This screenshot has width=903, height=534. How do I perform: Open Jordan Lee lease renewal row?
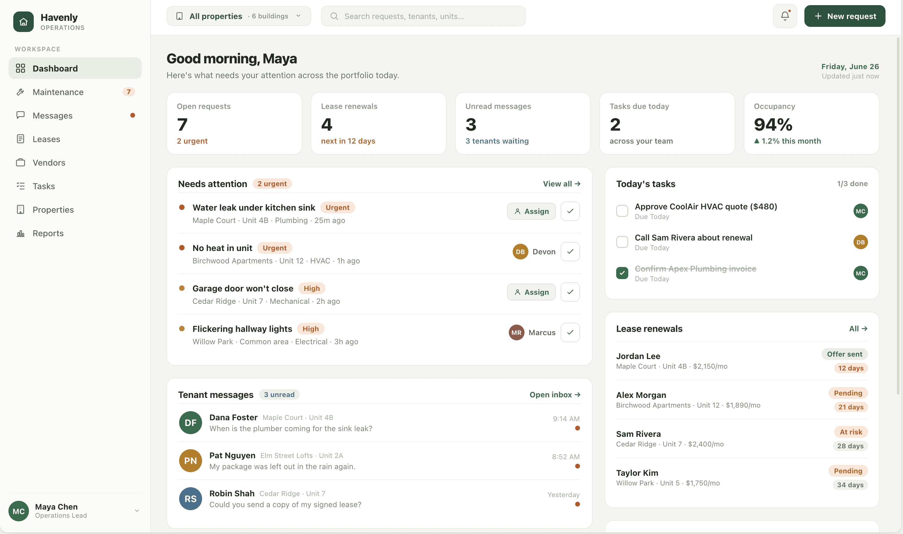tap(742, 361)
